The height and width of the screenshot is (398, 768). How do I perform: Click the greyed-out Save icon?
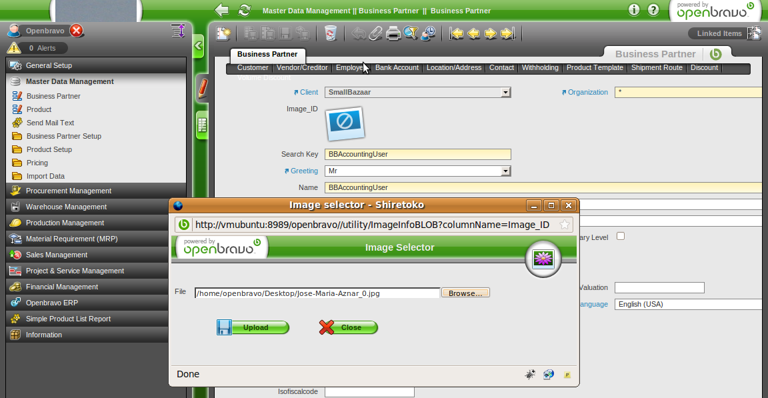[285, 33]
